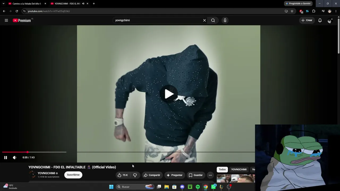Subscribe to YOVNGCHIMI channel
Image resolution: width=340 pixels, height=191 pixels.
[73, 175]
